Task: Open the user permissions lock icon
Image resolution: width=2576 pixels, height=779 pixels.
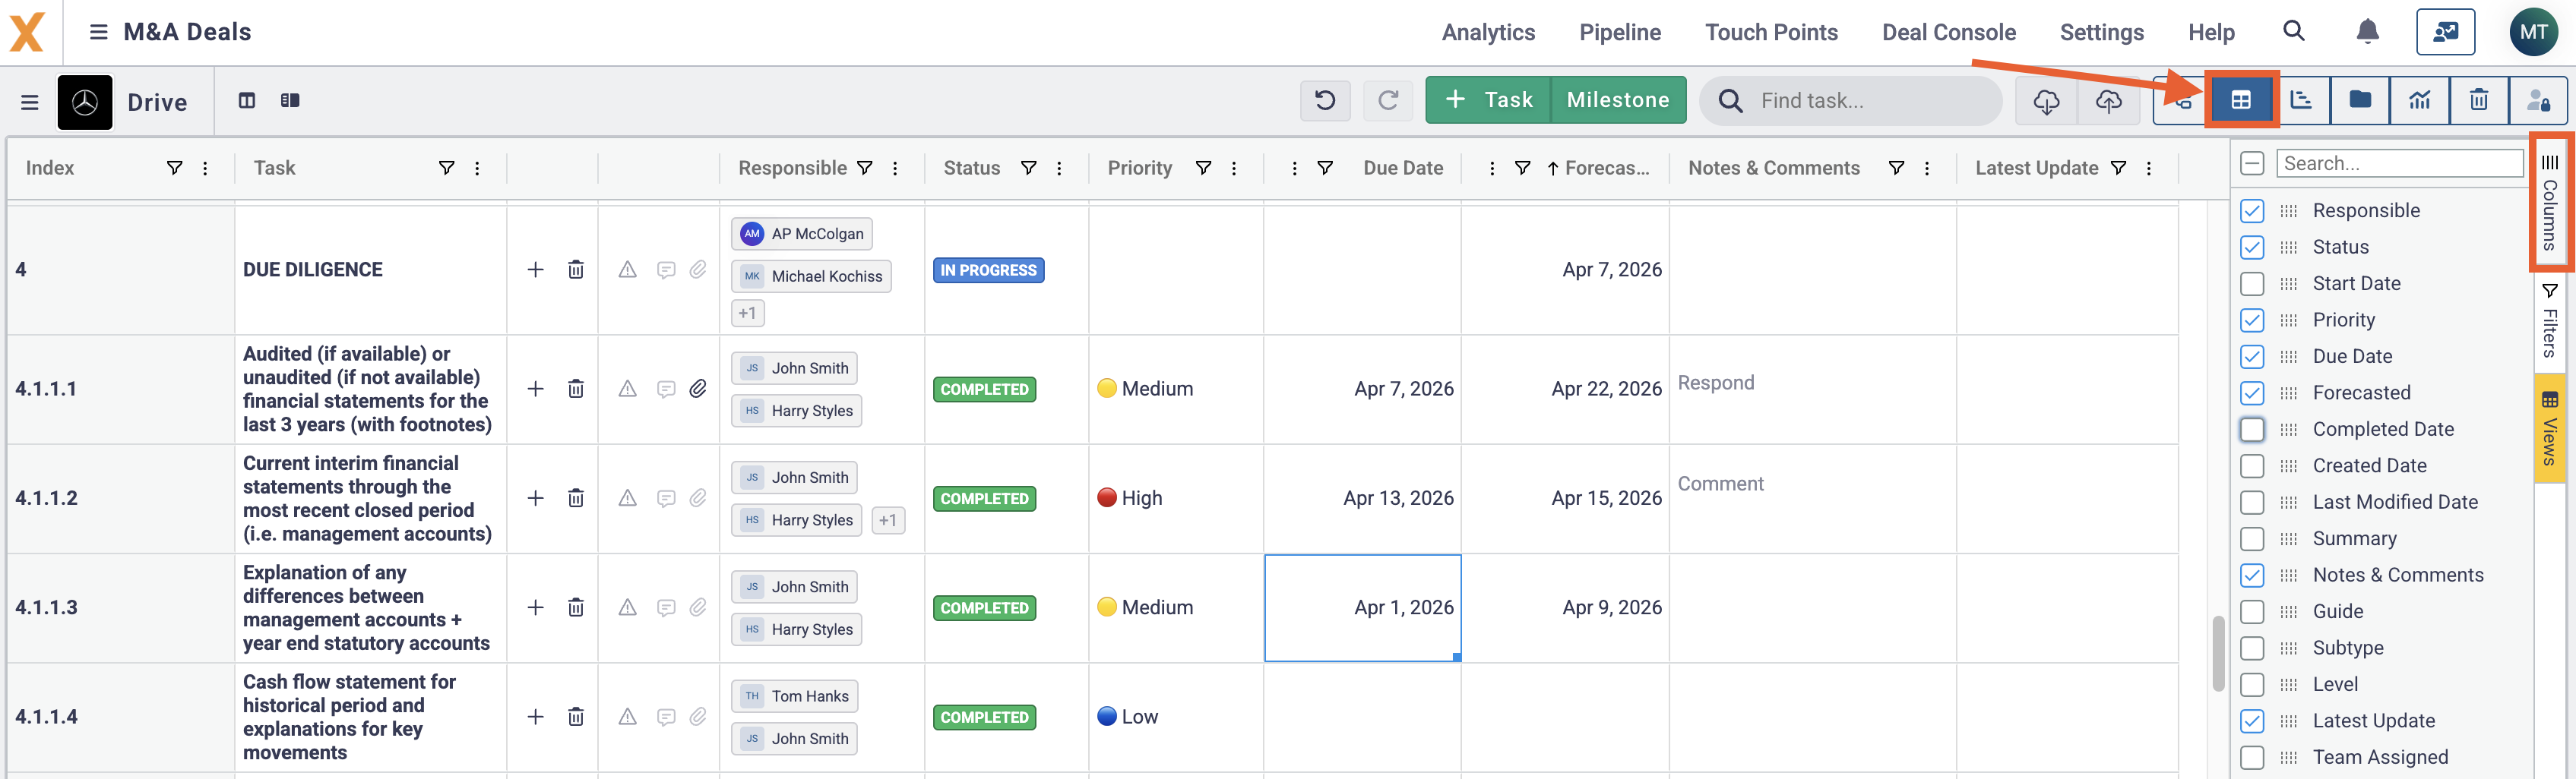Action: (x=2538, y=100)
